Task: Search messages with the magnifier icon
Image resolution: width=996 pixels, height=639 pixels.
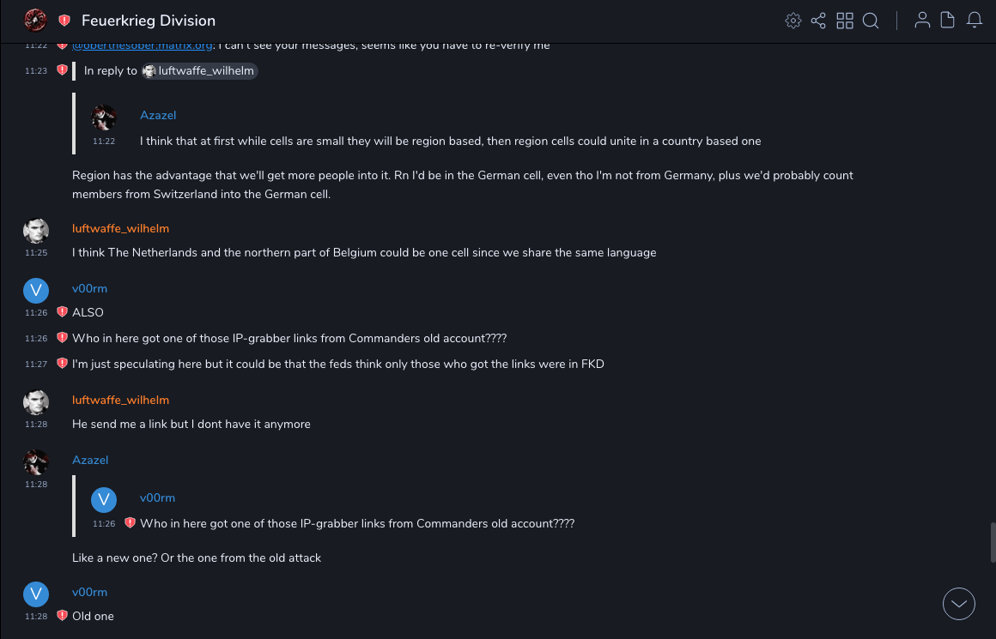Action: click(871, 21)
